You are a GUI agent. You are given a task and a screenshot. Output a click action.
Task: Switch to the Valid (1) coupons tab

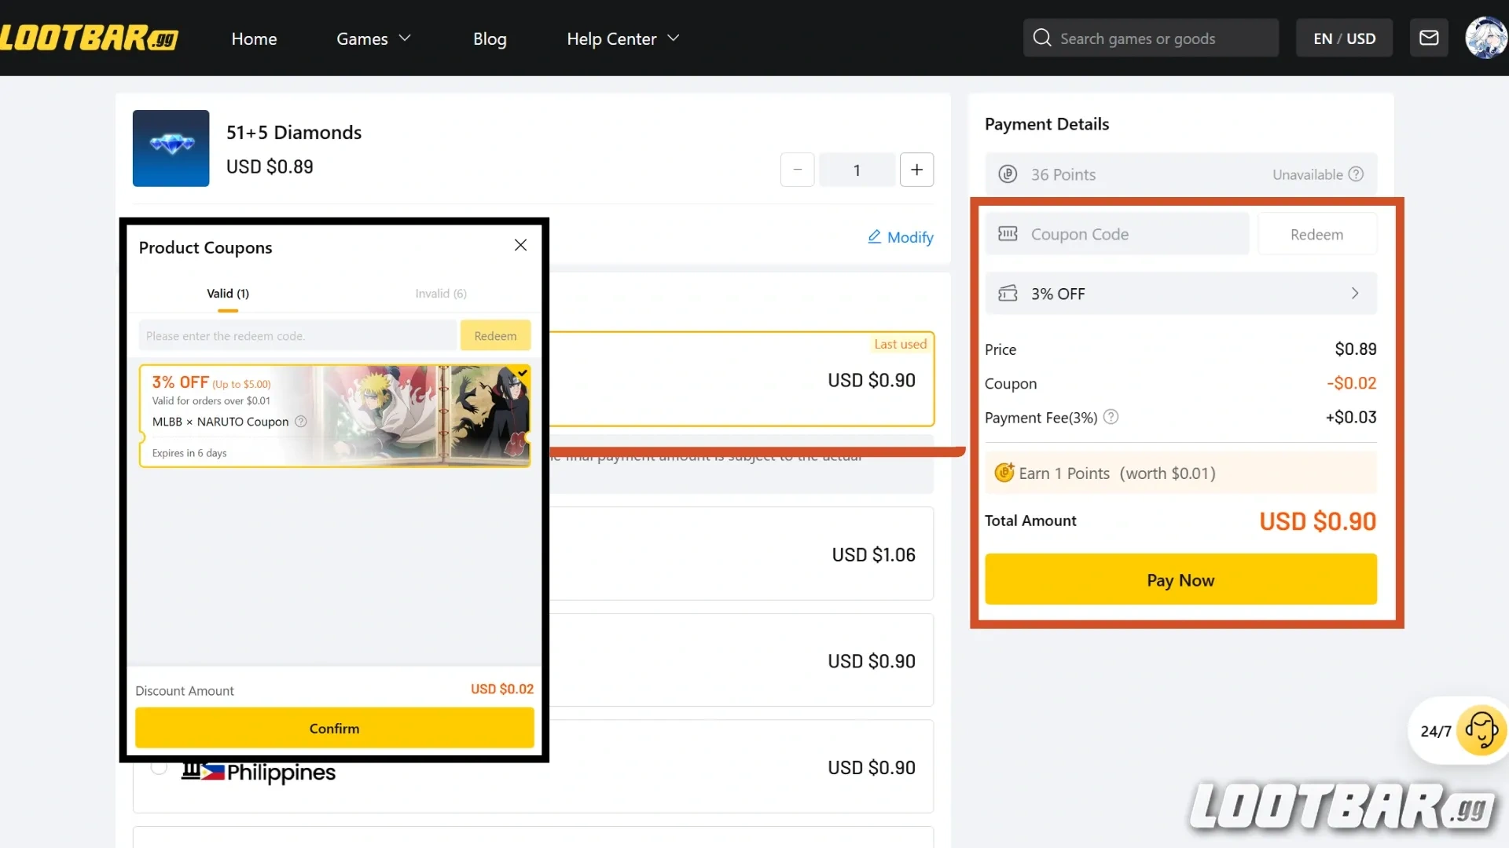tap(228, 294)
